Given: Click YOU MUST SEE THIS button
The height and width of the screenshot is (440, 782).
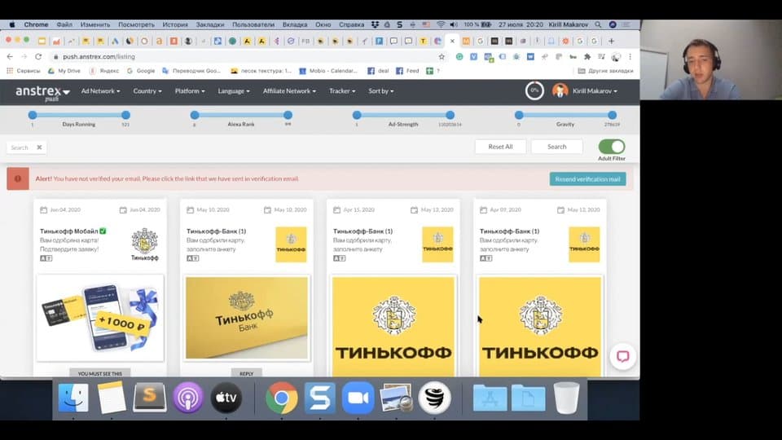Looking at the screenshot, I should [x=99, y=373].
